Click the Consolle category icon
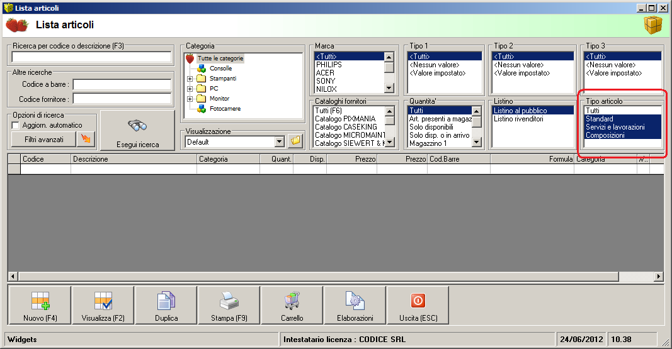Viewport: 672px width, 349px height. point(202,69)
